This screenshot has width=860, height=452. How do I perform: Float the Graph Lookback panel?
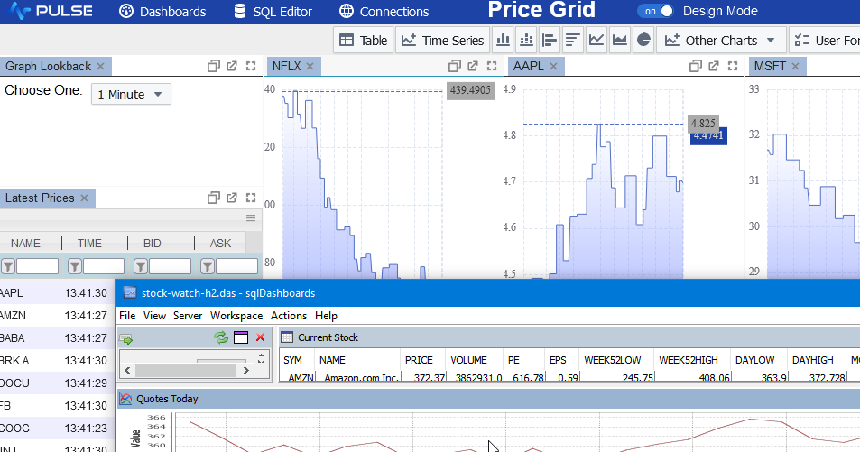coord(213,67)
